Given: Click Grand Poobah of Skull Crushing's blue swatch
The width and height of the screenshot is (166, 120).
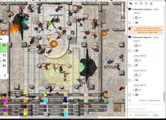Looking at the screenshot, I should pyautogui.click(x=65, y=99).
